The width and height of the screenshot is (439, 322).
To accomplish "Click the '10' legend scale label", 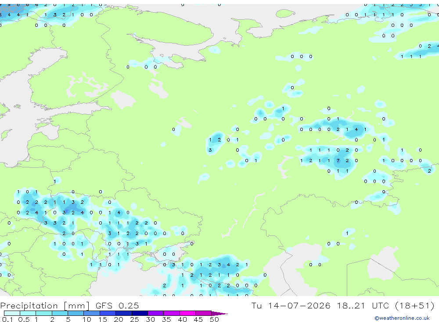I will coord(87,319).
